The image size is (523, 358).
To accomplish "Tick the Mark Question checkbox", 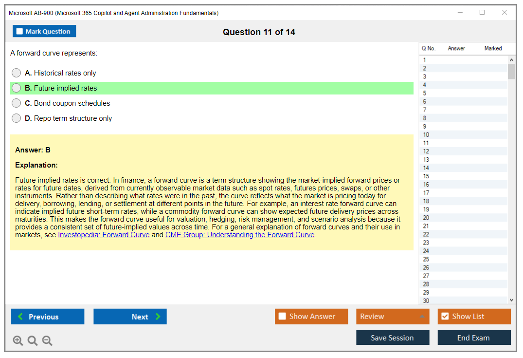I will (19, 31).
